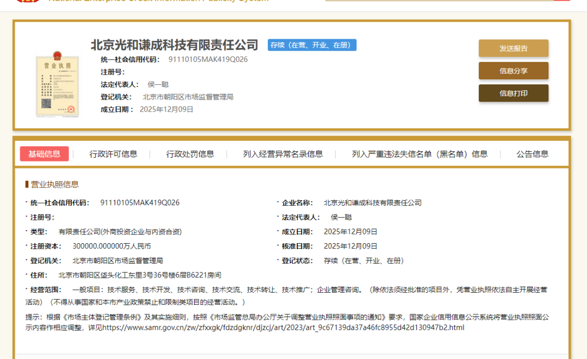Image resolution: width=587 pixels, height=359 pixels.
Task: Open the 列入严重违法失信名单（黑名单）信息 tab
Action: click(x=419, y=154)
